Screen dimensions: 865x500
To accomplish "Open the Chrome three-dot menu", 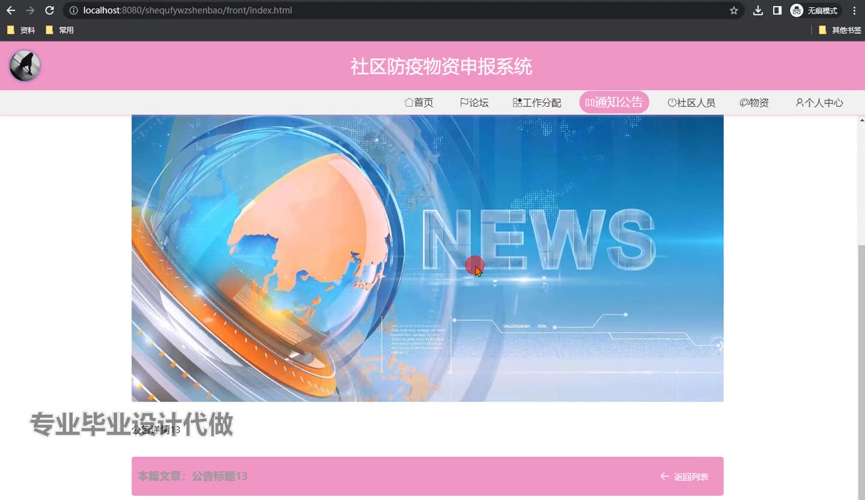I will [854, 10].
